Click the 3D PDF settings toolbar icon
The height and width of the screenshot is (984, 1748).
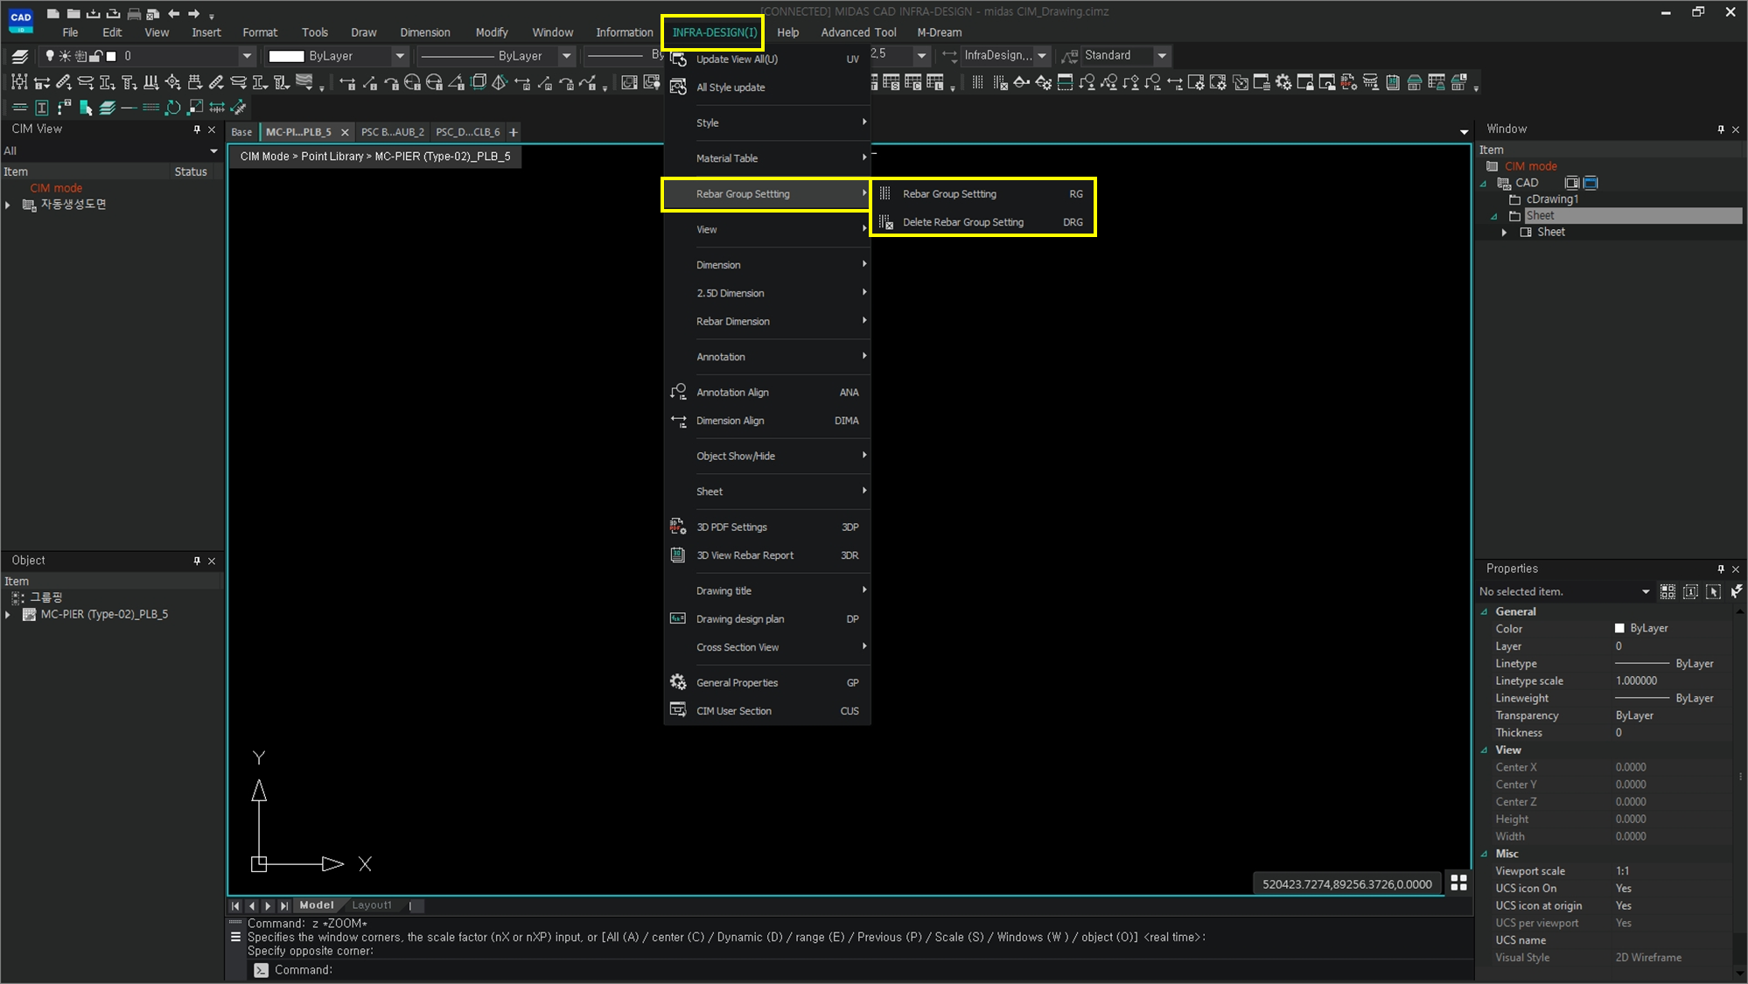point(1349,82)
